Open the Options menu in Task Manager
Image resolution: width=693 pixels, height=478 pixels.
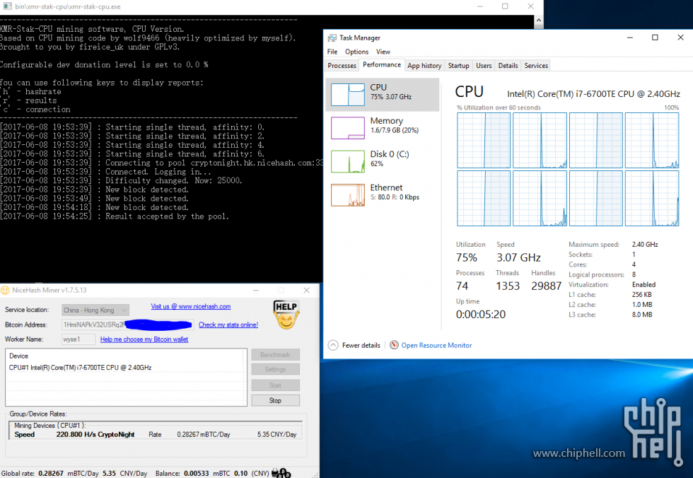click(x=356, y=52)
